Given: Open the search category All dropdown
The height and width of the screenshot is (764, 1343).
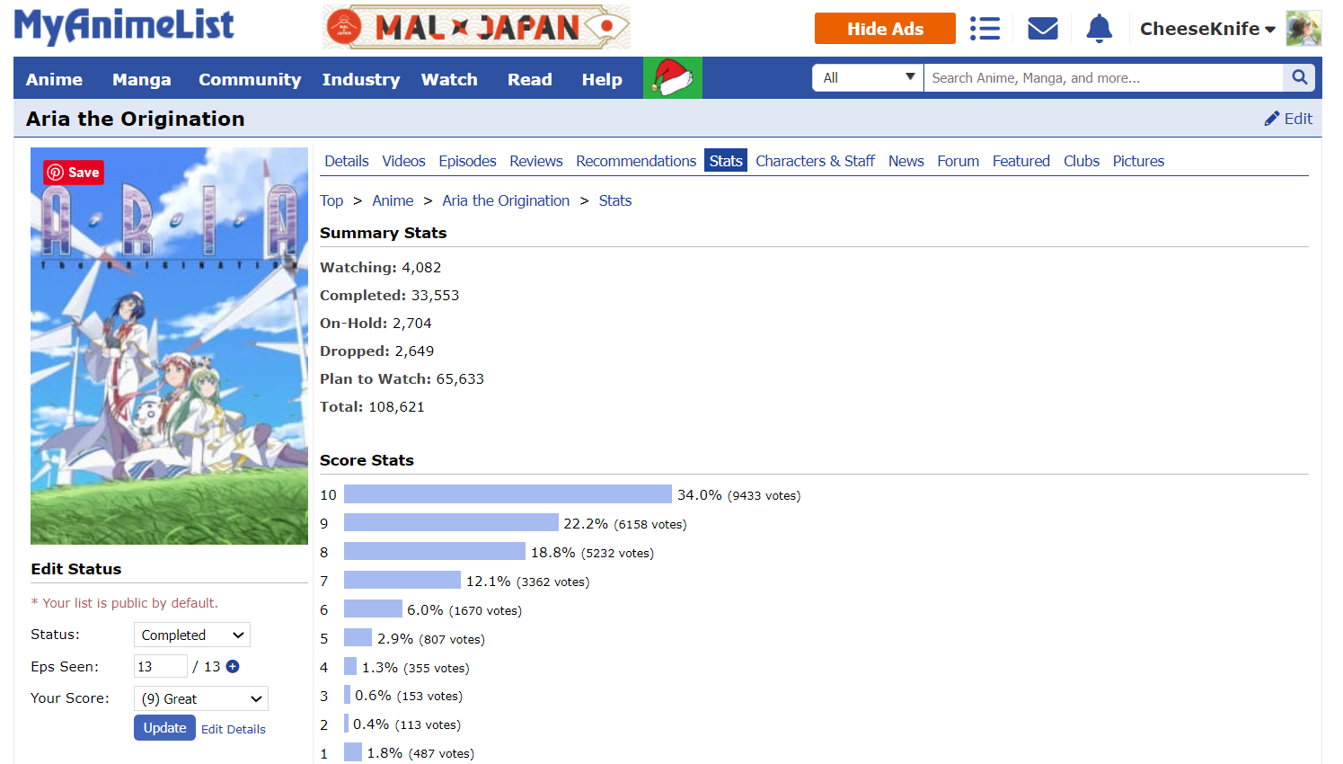Looking at the screenshot, I should [x=868, y=78].
